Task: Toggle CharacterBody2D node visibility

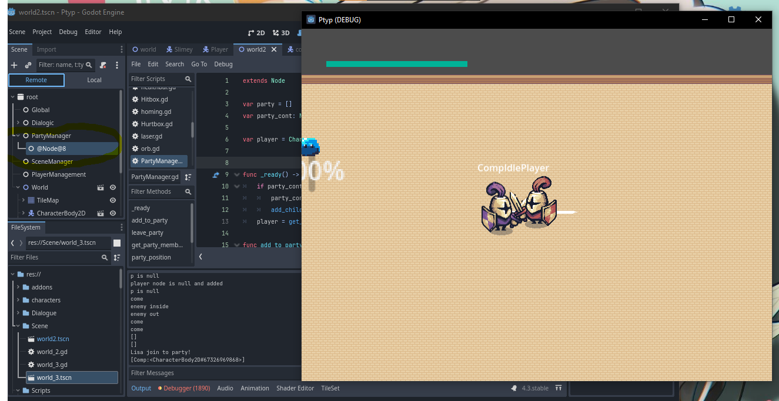Action: 113,213
